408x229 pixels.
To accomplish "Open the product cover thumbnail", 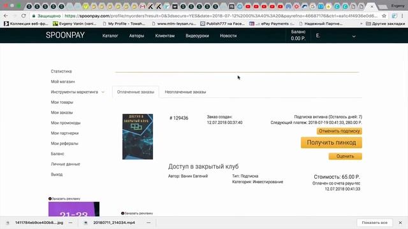I will click(x=138, y=137).
